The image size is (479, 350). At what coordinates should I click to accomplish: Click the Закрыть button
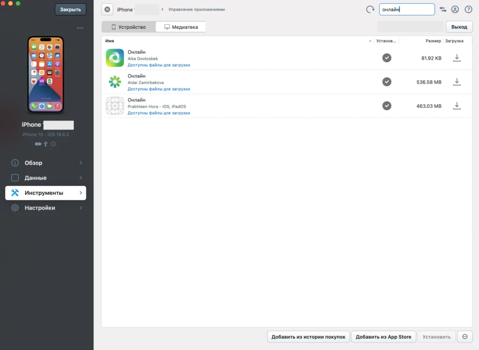(70, 9)
